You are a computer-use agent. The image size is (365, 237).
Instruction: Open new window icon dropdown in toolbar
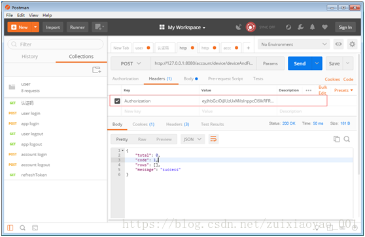coord(99,27)
